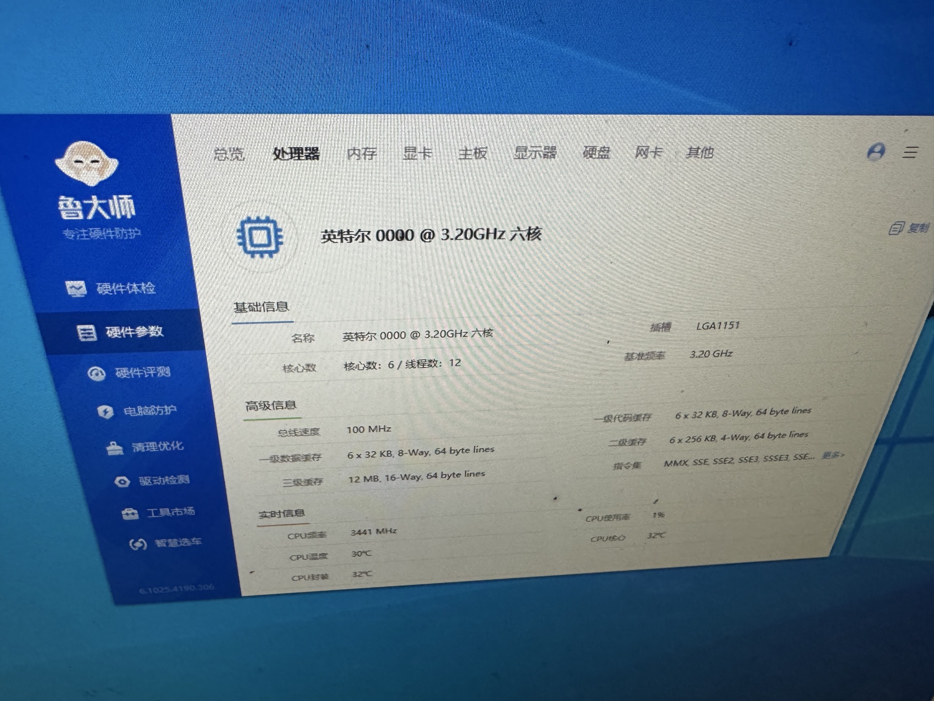934x701 pixels.
Task: Open 清理优化 cleanup section
Action: (x=145, y=447)
